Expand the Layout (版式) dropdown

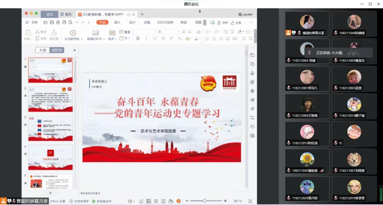pyautogui.click(x=112, y=39)
